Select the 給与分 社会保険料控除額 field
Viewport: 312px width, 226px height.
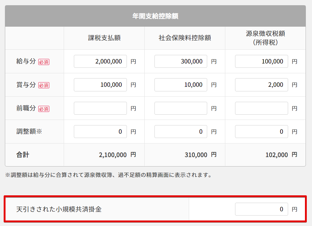coord(181,61)
